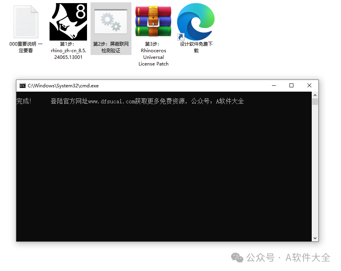
Task: Select the 第2步 屏蔽联网检测验证 label text
Action: click(x=111, y=47)
